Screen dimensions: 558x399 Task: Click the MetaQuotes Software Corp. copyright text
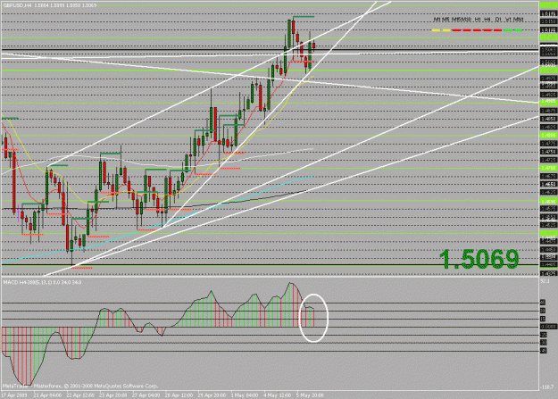[x=80, y=386]
